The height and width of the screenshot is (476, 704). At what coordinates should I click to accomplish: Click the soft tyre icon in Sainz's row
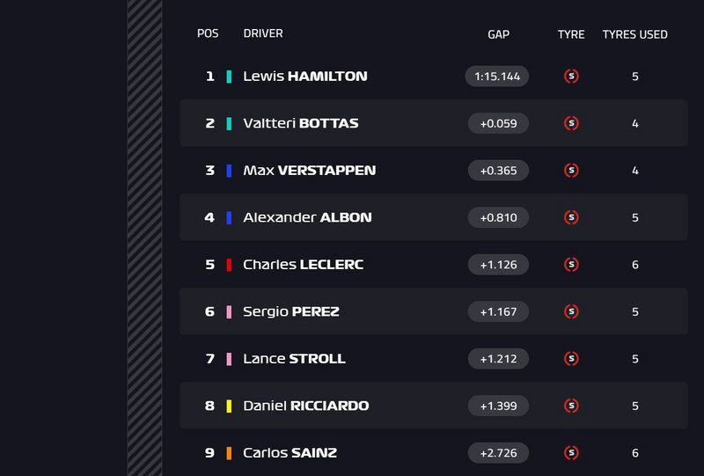point(571,453)
